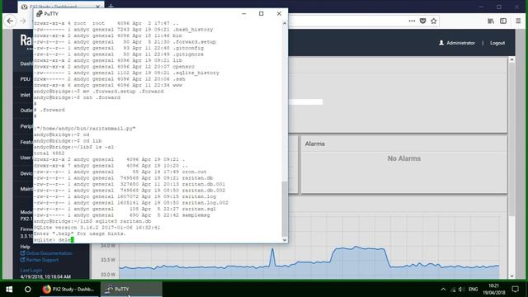
Task: Click cron.out file row in PuTTY
Action: tap(120, 172)
